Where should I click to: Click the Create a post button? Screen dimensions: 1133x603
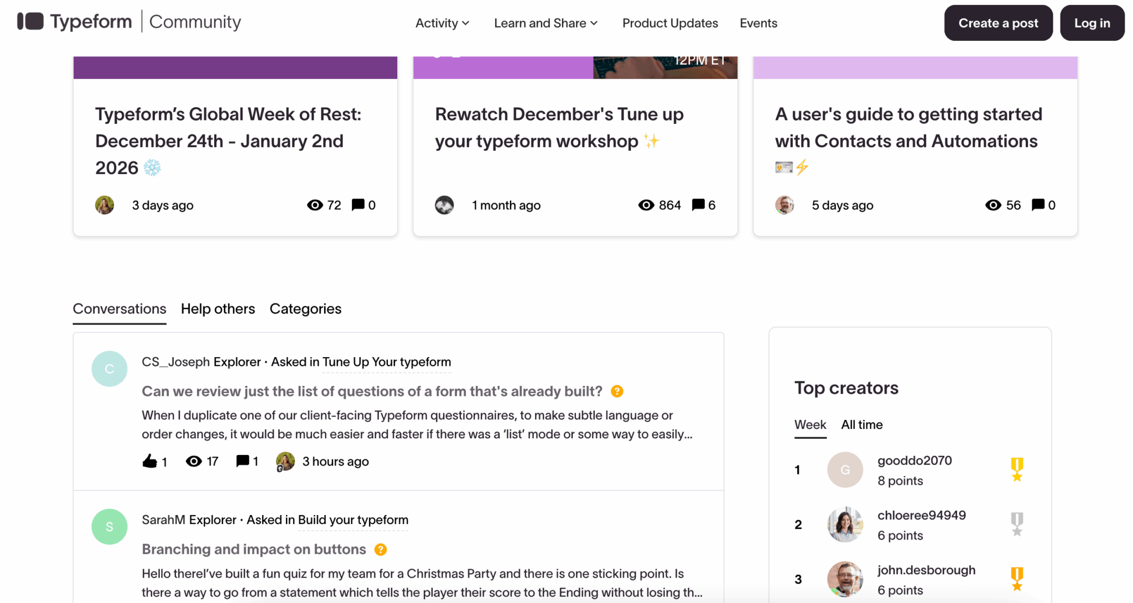[x=998, y=23]
